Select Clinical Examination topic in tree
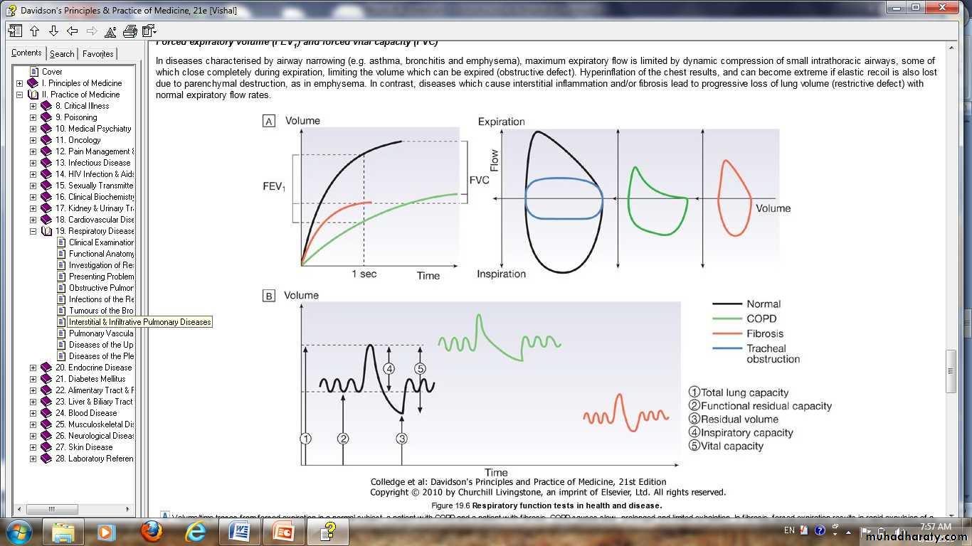Screen dimensions: 972x546 100,242
